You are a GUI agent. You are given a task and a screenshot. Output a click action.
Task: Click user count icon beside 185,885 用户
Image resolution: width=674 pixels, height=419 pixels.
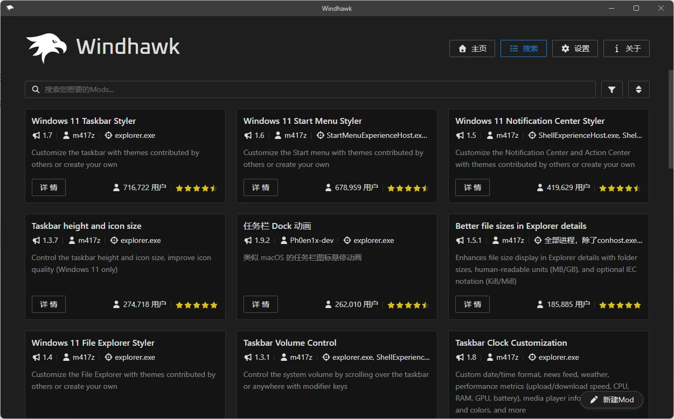point(540,304)
